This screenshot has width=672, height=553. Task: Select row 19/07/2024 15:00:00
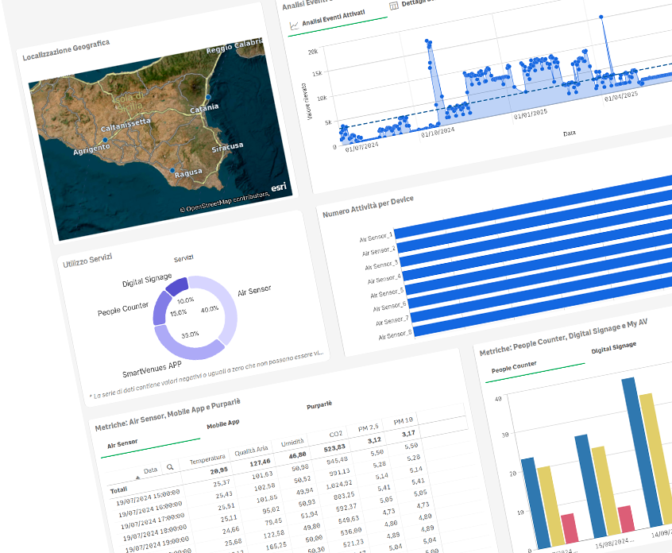tap(148, 497)
